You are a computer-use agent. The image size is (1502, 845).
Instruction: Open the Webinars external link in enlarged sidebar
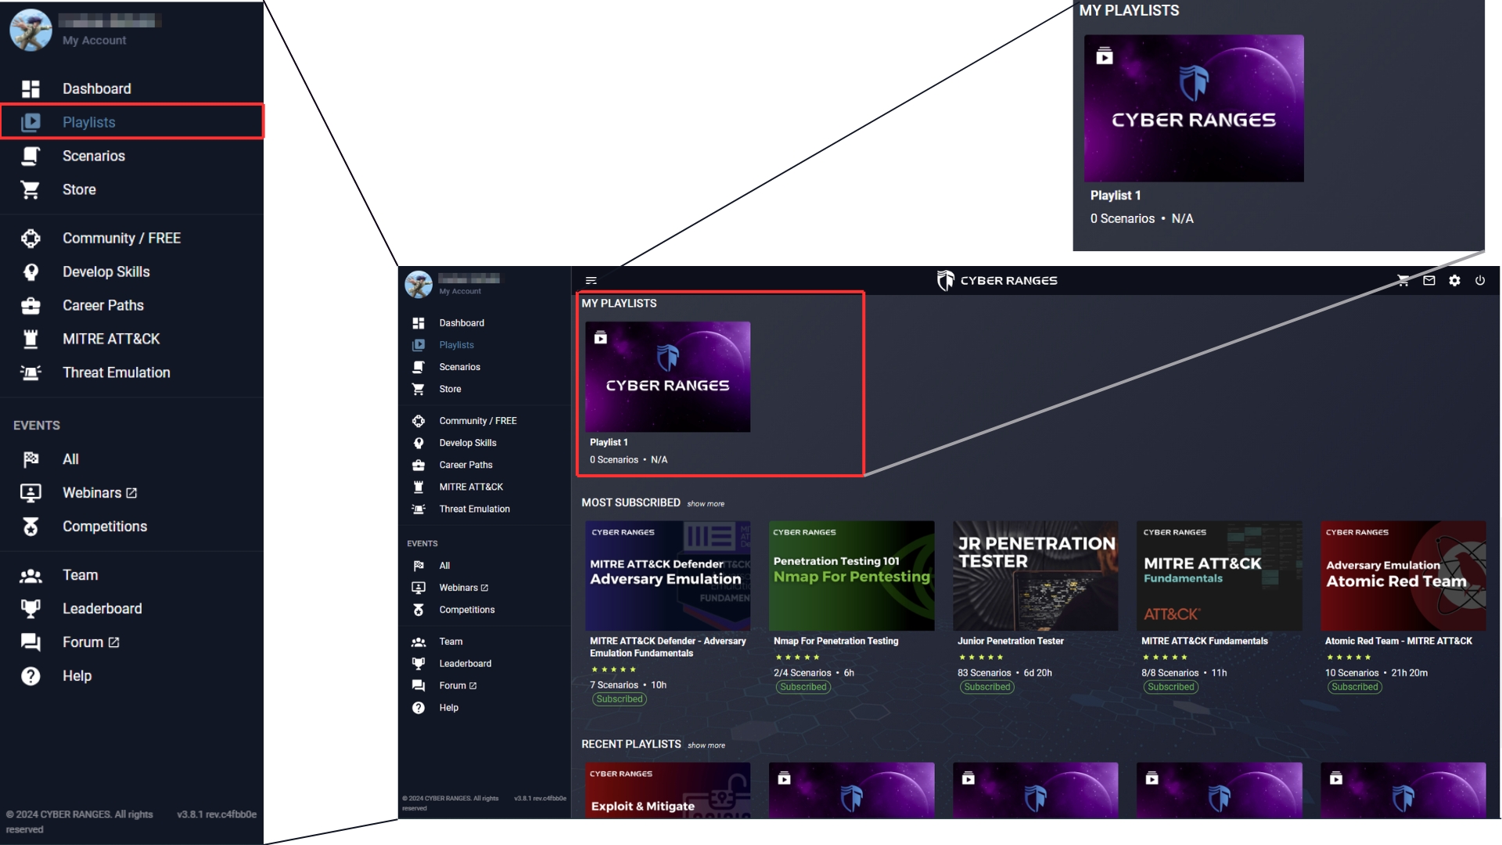99,493
